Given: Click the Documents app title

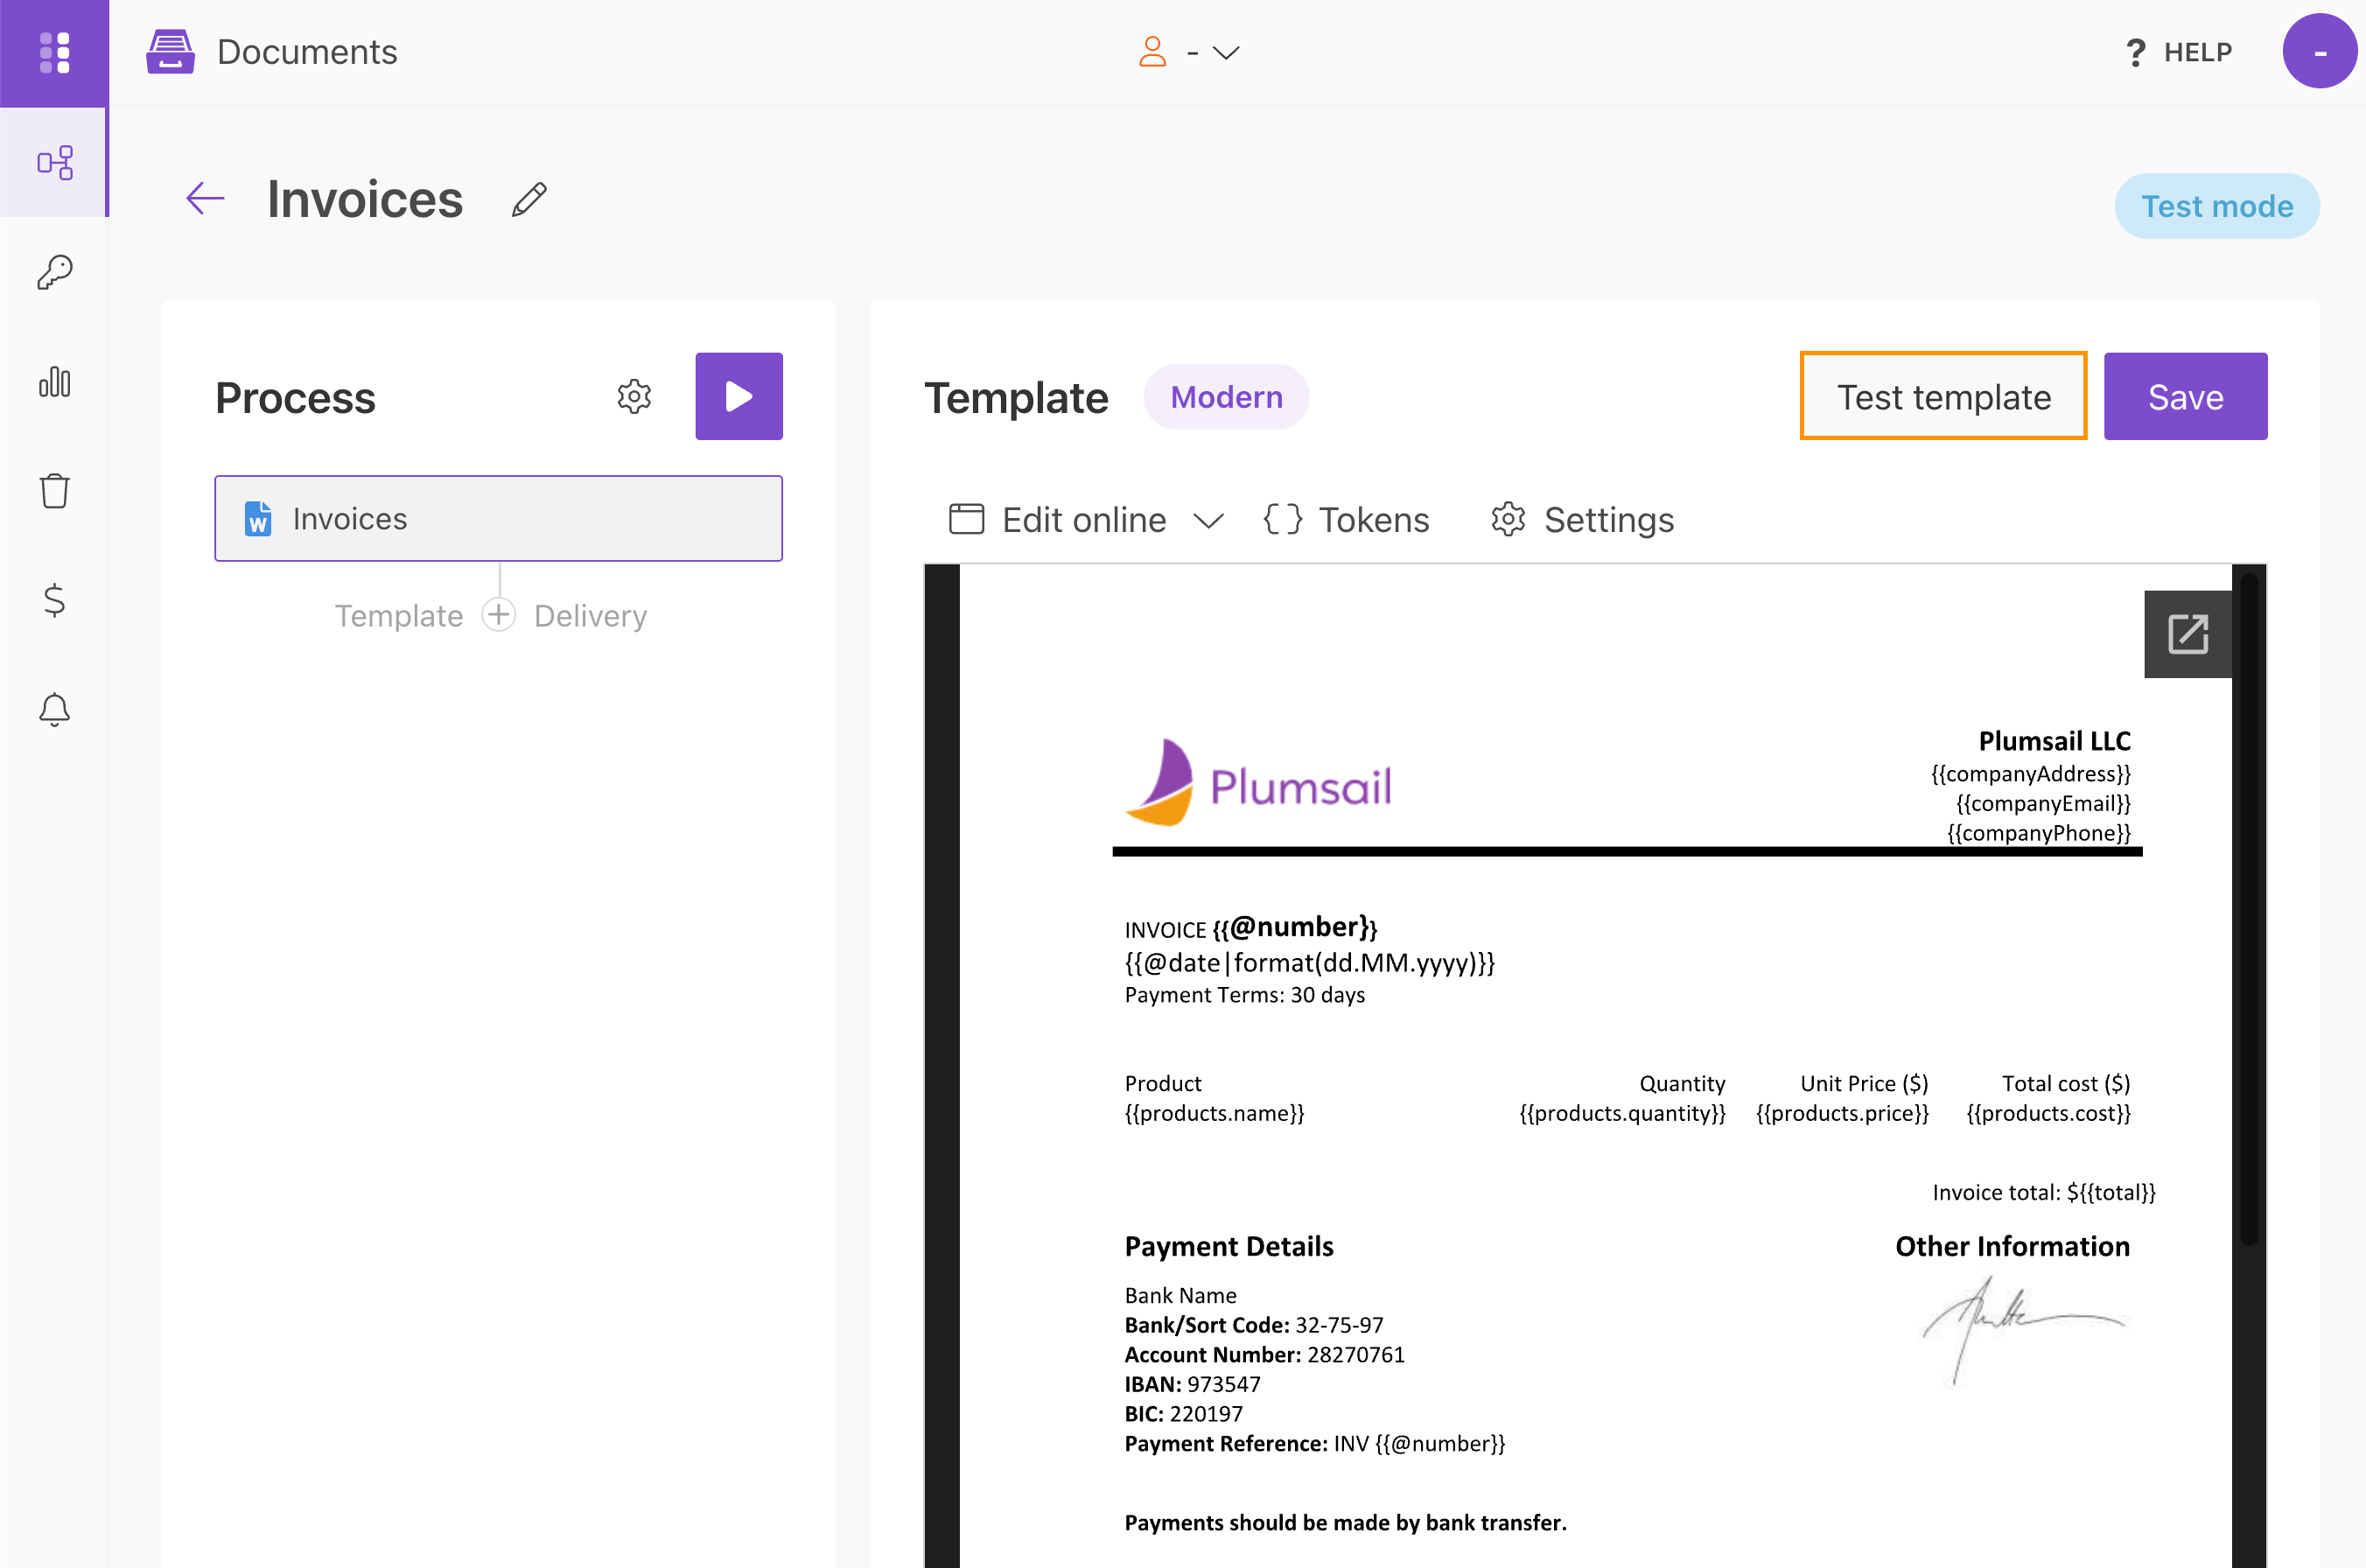Looking at the screenshot, I should click(x=307, y=52).
